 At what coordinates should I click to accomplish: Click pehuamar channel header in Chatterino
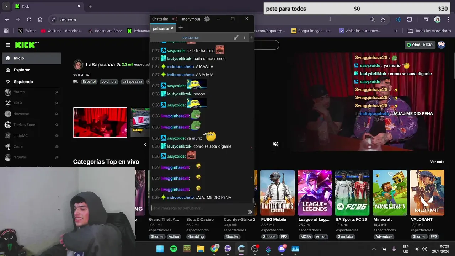pos(191,37)
